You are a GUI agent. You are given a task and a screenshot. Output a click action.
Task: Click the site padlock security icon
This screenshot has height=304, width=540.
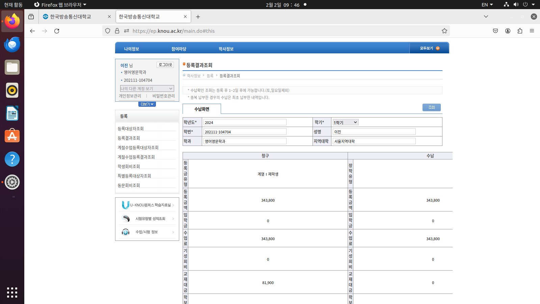pos(117,31)
